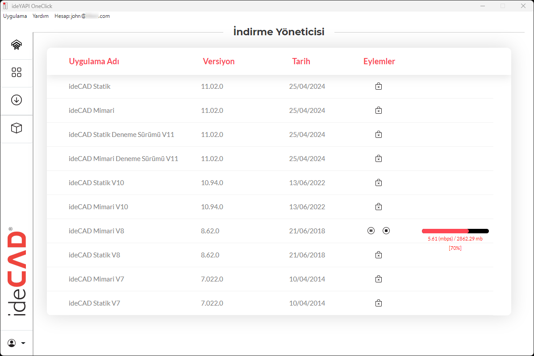Open the Hesap account menu

(x=82, y=16)
